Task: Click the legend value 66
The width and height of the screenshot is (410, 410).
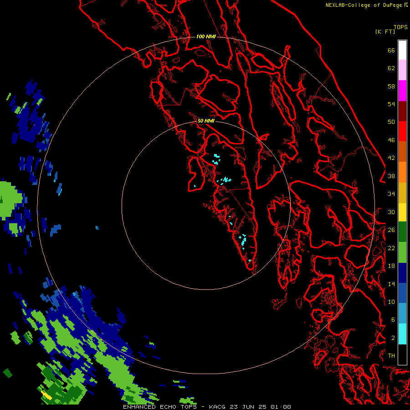Action: click(391, 51)
